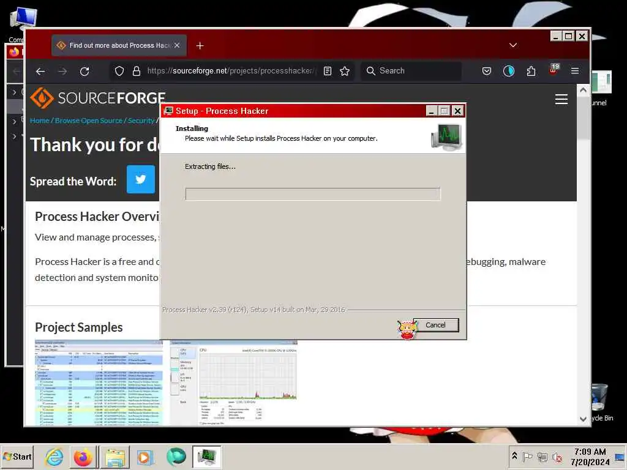627x470 pixels.
Task: Click the site security padlock icon
Action: click(x=137, y=71)
